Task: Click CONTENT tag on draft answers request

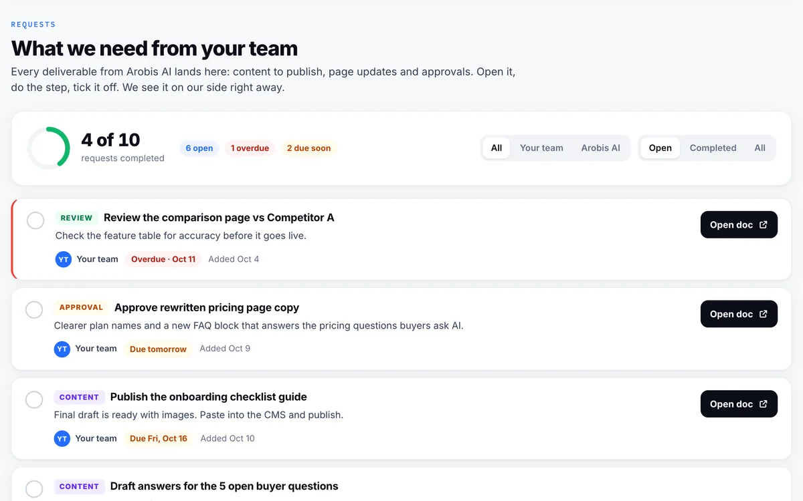Action: coord(79,486)
